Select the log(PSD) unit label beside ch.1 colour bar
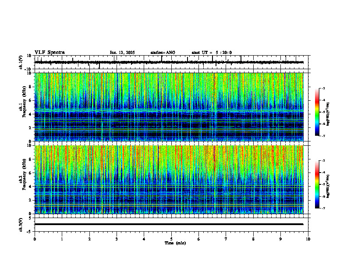Screen dimensions: 347x268 pos(328,114)
